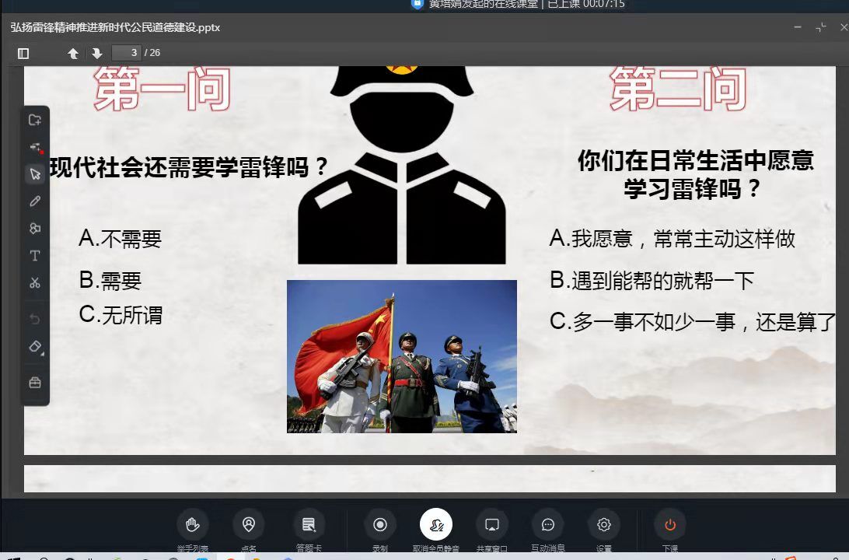
Task: Open 点名 roll call
Action: 249,525
